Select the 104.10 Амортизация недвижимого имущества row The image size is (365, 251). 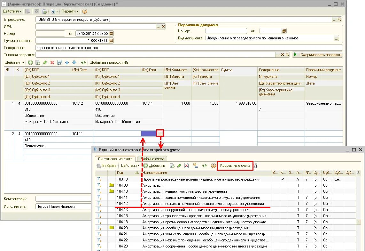click(x=225, y=191)
